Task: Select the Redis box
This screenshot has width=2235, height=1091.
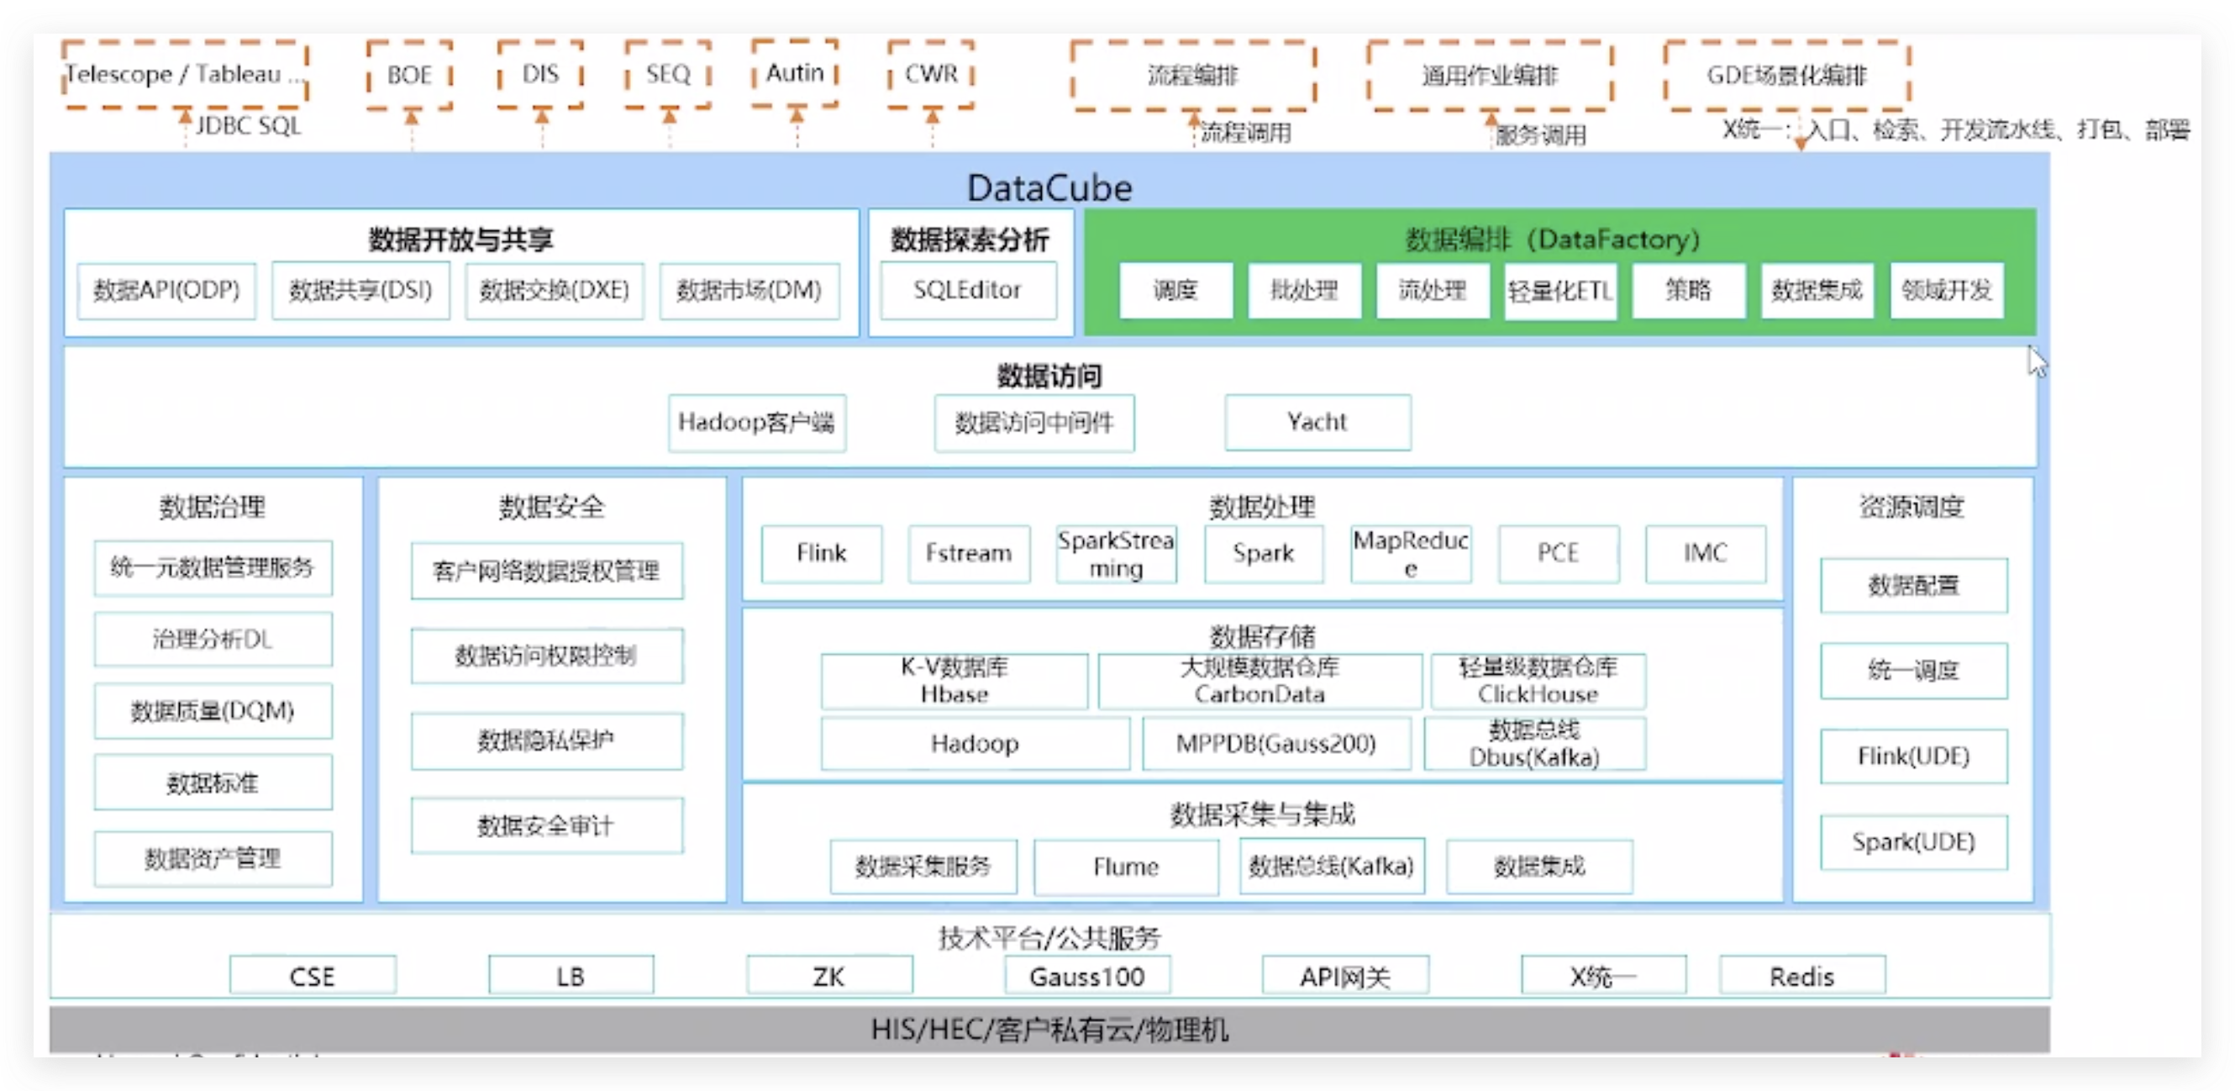Action: click(1801, 977)
